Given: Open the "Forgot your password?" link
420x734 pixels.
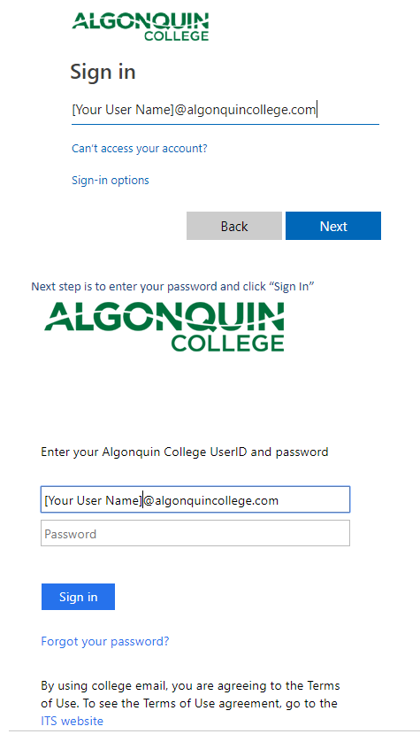Looking at the screenshot, I should point(105,641).
